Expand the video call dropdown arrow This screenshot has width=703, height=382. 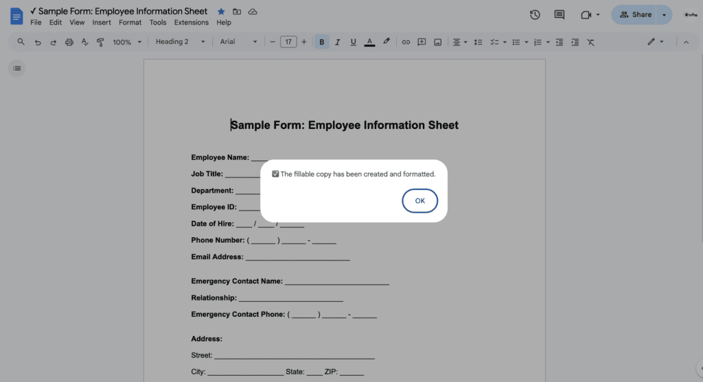click(598, 15)
